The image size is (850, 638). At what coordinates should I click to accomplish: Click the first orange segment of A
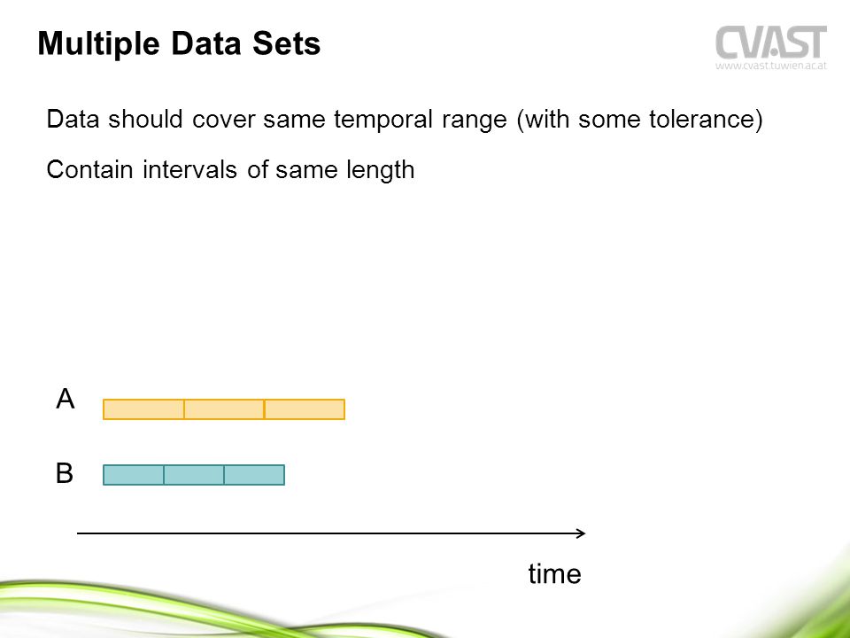click(x=143, y=409)
